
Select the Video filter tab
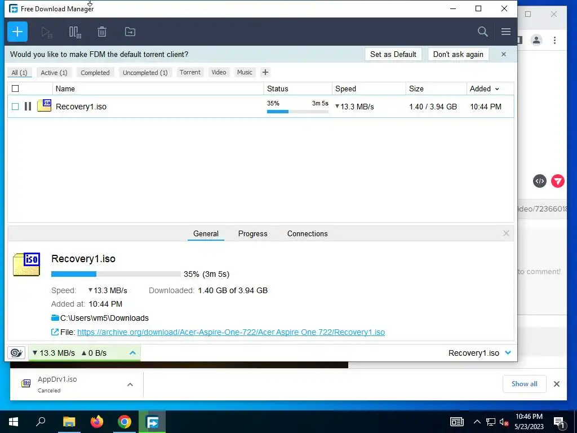219,72
